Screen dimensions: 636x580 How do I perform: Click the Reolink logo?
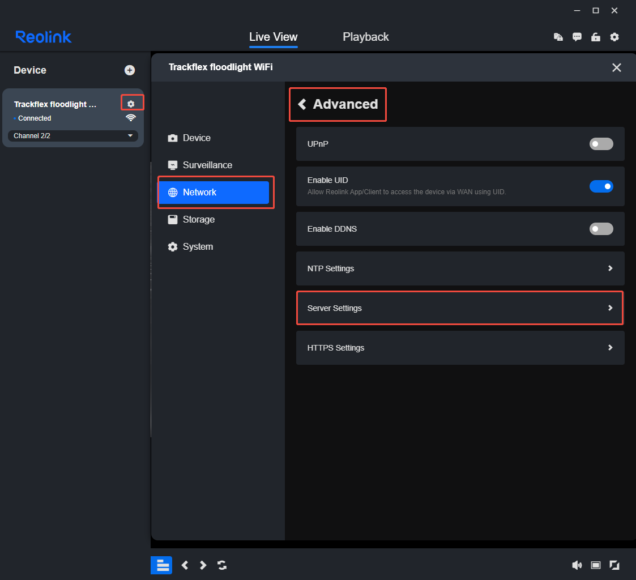pos(44,37)
